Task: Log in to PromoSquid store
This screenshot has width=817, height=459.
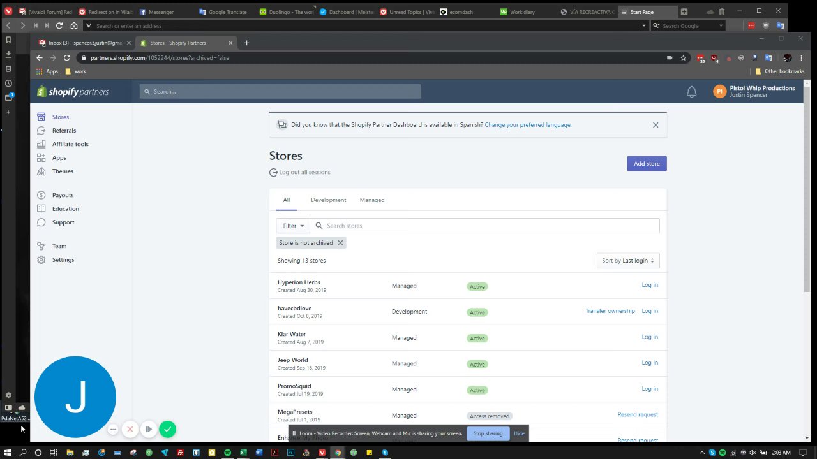Action: point(650,389)
